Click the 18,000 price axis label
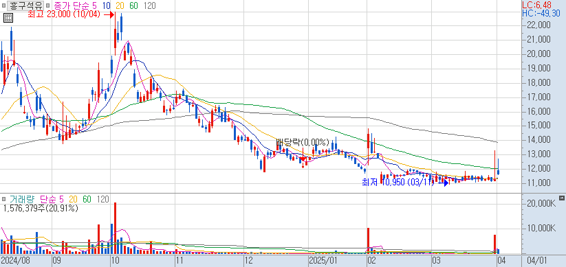Viewport: 566px width, 267px height. point(540,83)
